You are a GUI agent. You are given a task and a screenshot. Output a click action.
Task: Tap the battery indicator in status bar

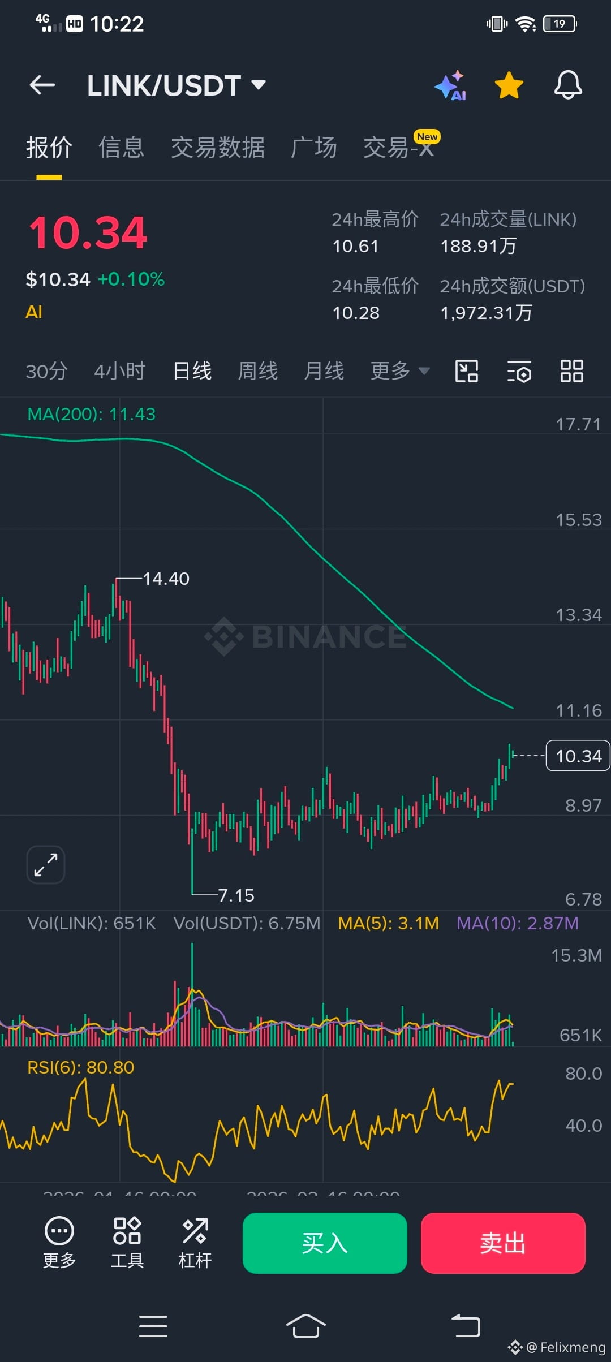point(560,24)
